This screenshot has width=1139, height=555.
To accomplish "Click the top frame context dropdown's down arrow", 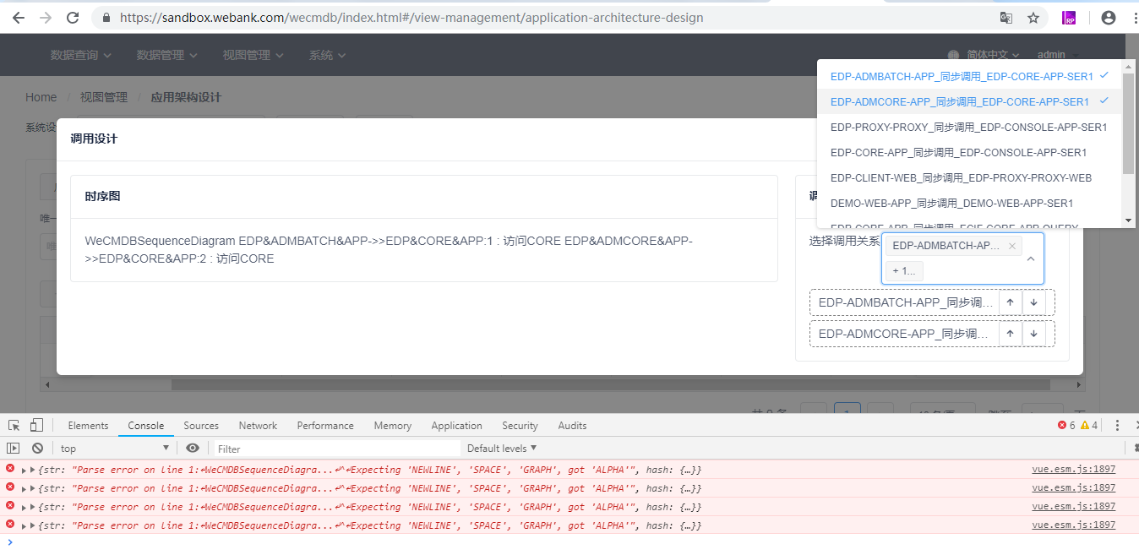I will click(166, 448).
